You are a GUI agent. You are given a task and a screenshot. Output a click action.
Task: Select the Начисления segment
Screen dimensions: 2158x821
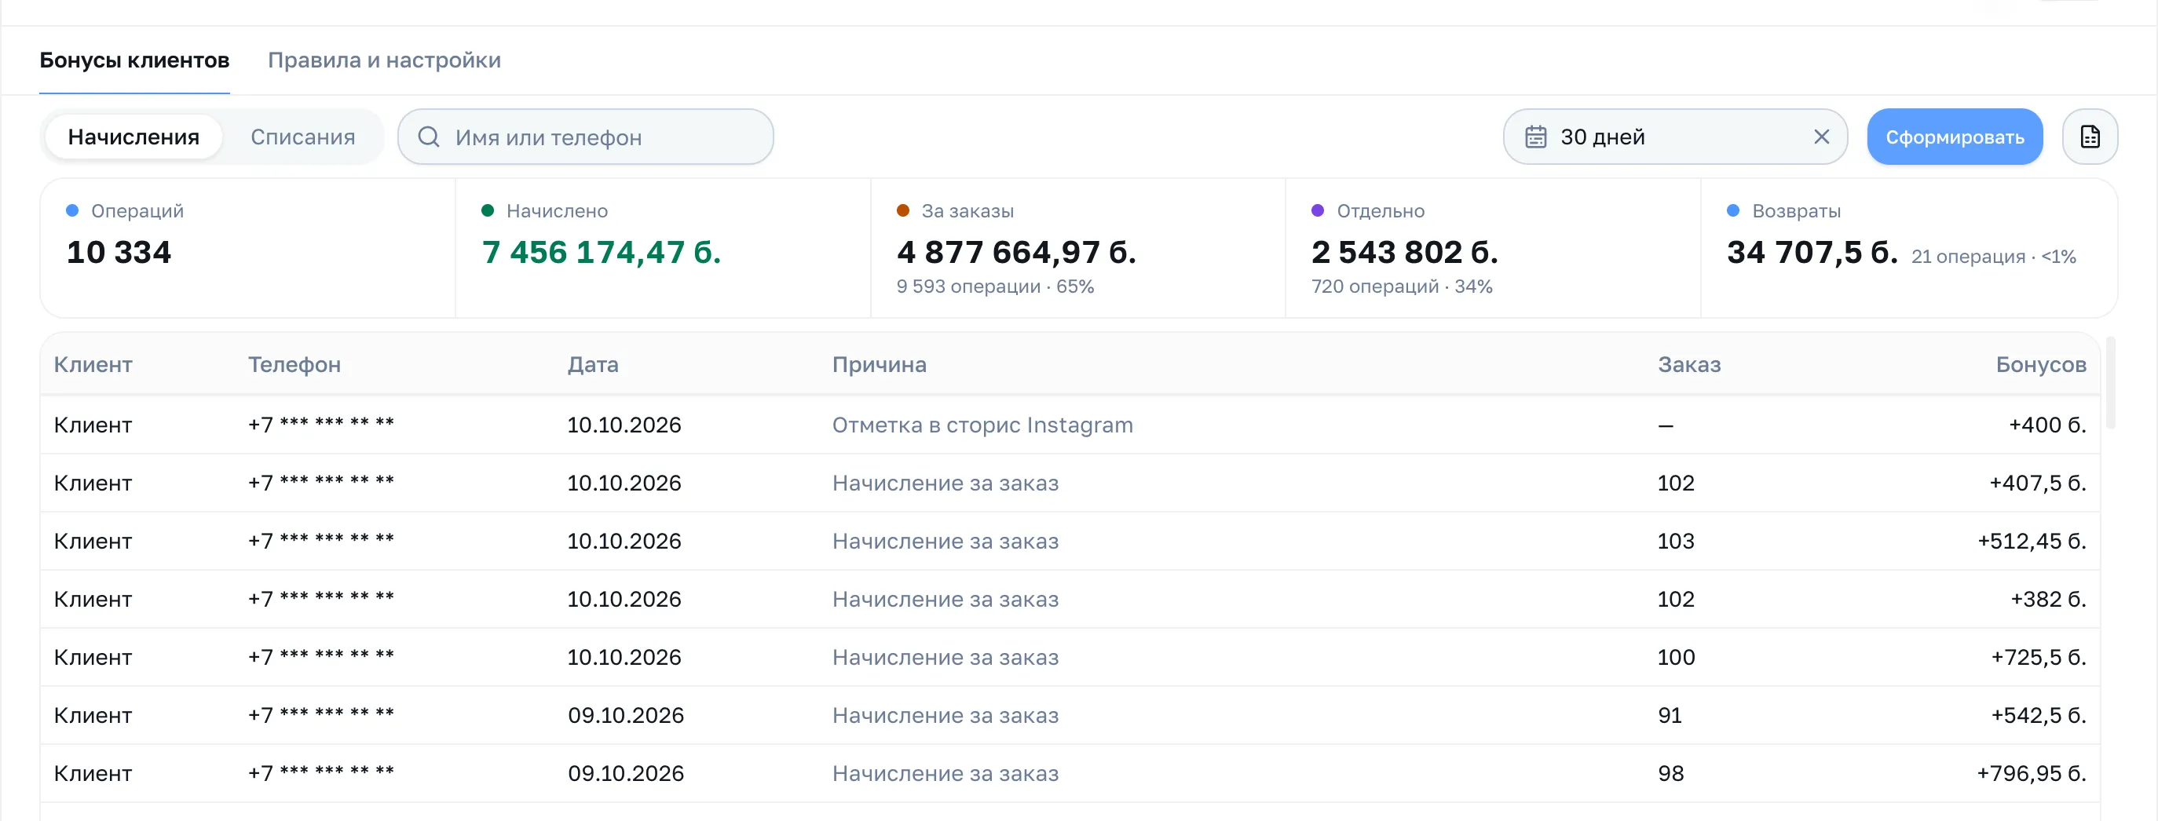pos(134,137)
